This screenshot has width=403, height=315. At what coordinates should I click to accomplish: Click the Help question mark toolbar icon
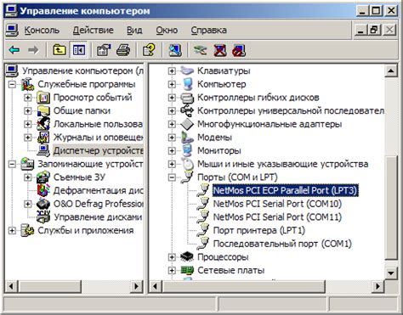149,50
